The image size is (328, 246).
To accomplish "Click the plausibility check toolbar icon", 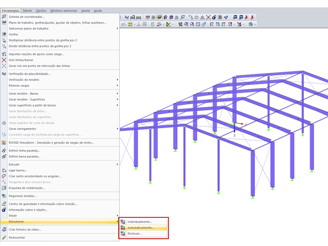I will click(x=126, y=17).
